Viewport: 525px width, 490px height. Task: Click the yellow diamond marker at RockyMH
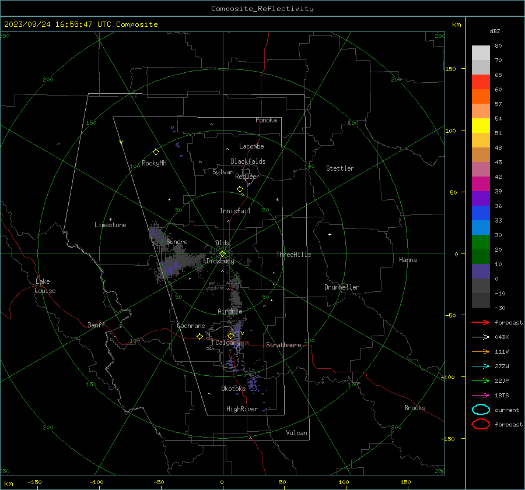(156, 152)
